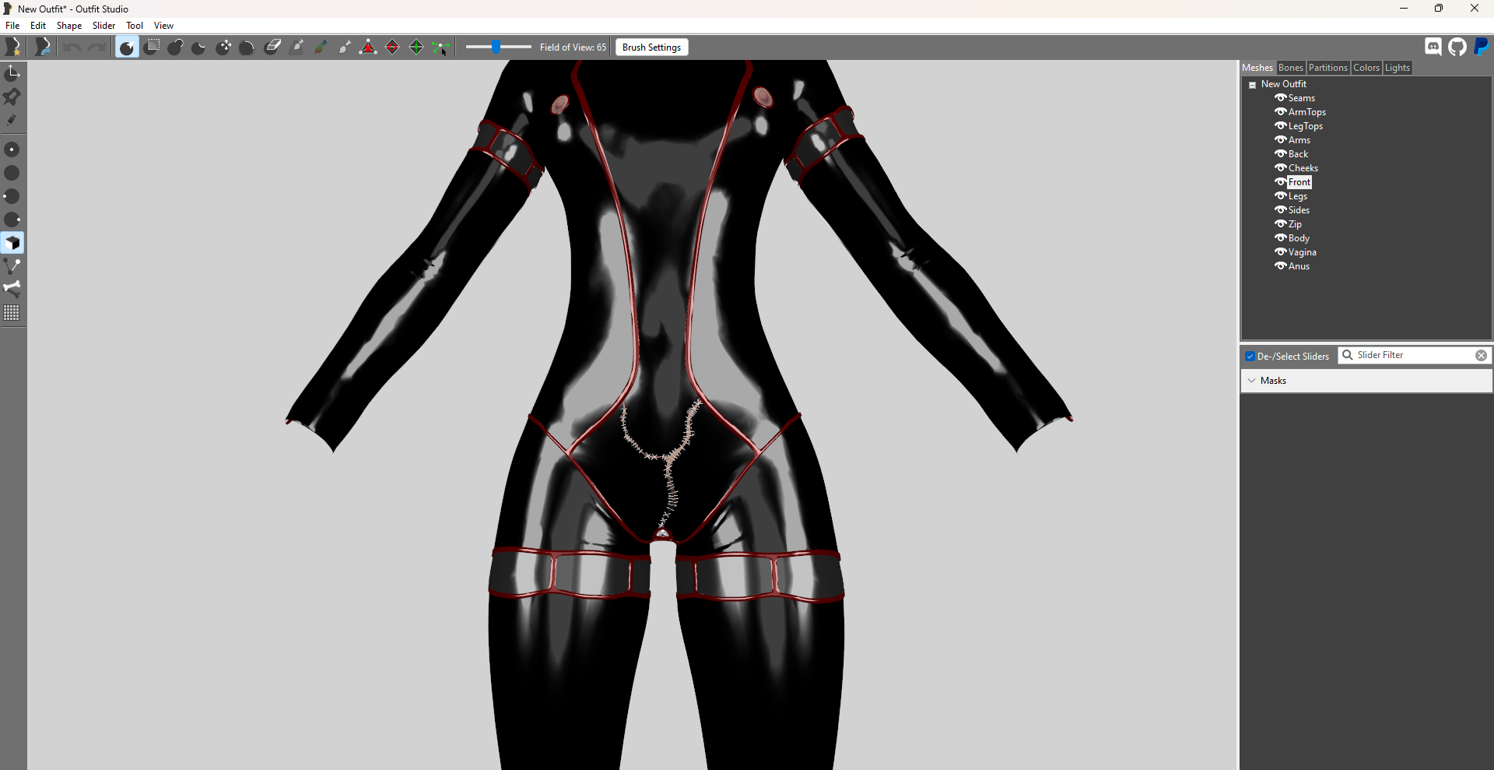Viewport: 1494px width, 770px height.
Task: Open the GitHub link icon
Action: 1457,47
